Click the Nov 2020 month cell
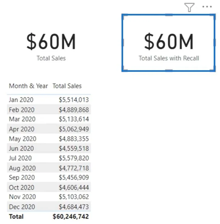Viewport: 220px width, 224px height. click(x=22, y=197)
